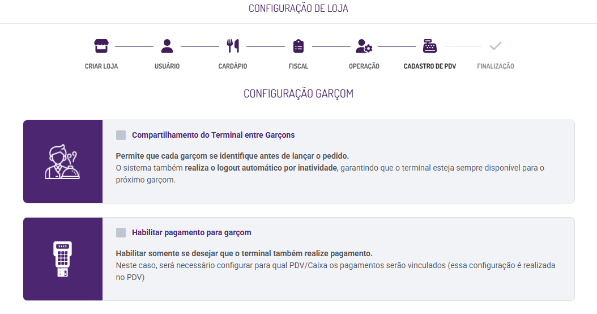Viewport: 597px width, 314px height.
Task: Click the 'CONFIGURAÇÃO DE LOJA' page title
Action: click(x=298, y=9)
